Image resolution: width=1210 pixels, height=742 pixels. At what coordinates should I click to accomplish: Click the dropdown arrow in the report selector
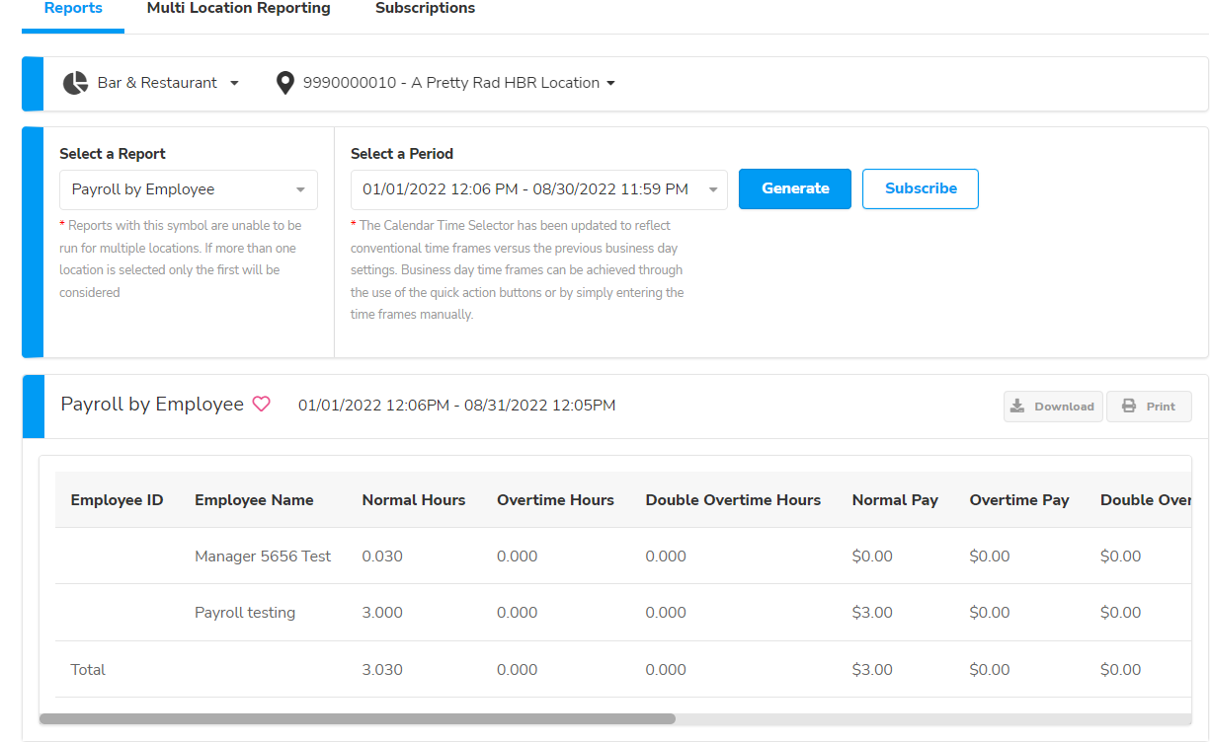point(300,188)
